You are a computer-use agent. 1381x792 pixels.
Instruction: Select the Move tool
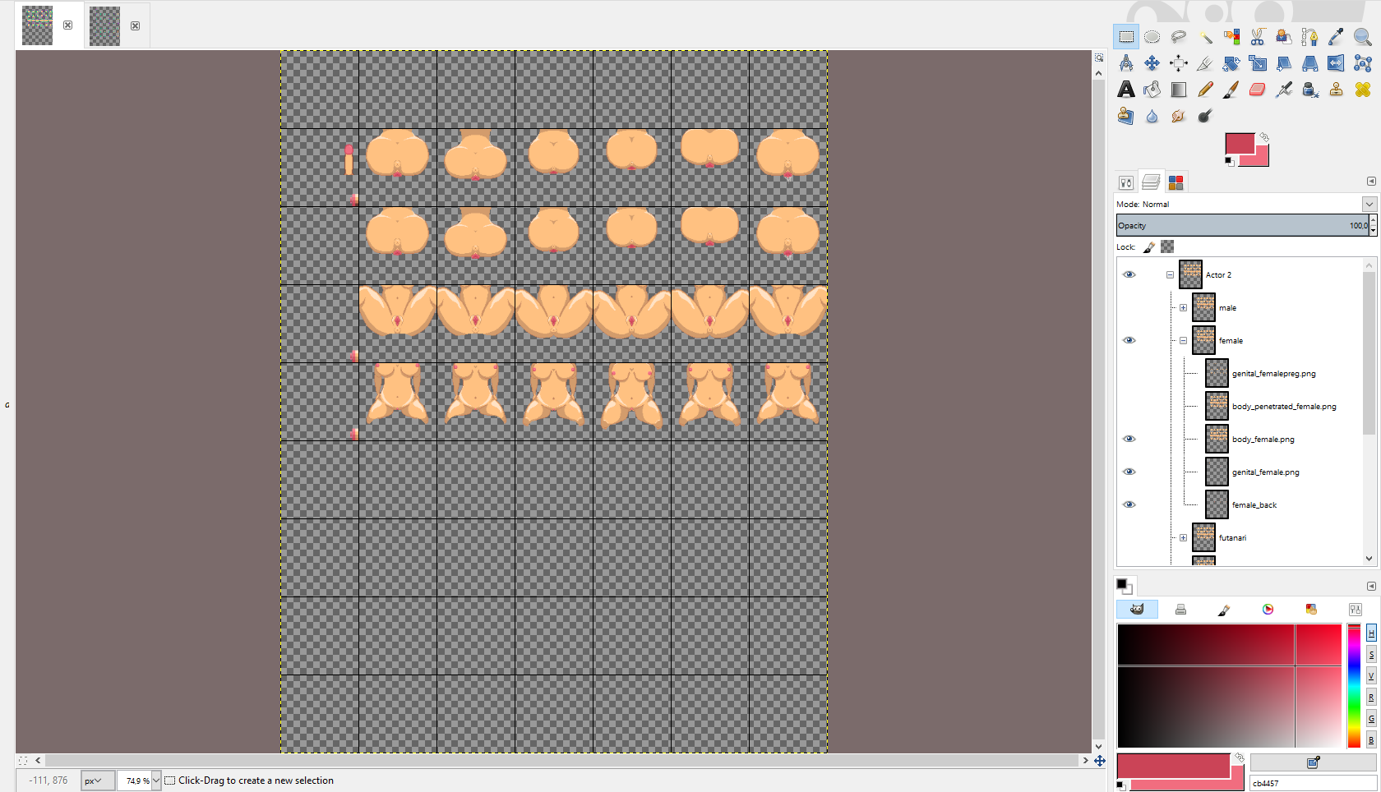click(x=1152, y=63)
